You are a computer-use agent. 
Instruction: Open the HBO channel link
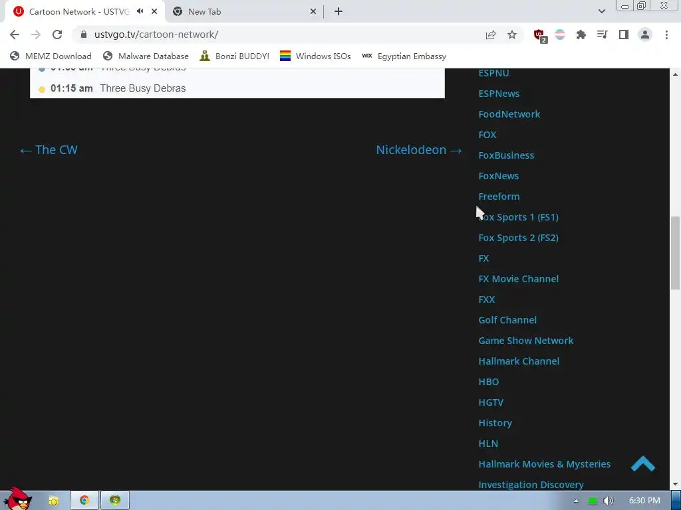pyautogui.click(x=488, y=382)
